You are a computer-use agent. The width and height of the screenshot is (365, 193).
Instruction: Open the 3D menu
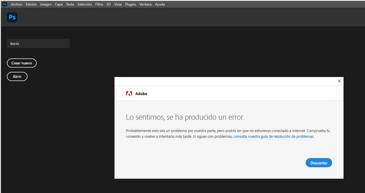108,4
